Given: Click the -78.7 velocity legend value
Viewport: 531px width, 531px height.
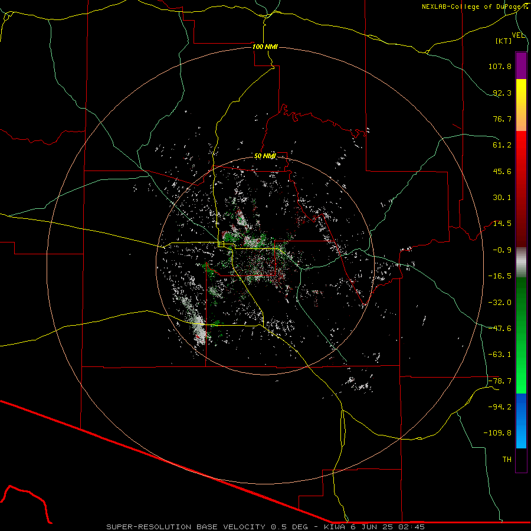Looking at the screenshot, I should pyautogui.click(x=500, y=381).
